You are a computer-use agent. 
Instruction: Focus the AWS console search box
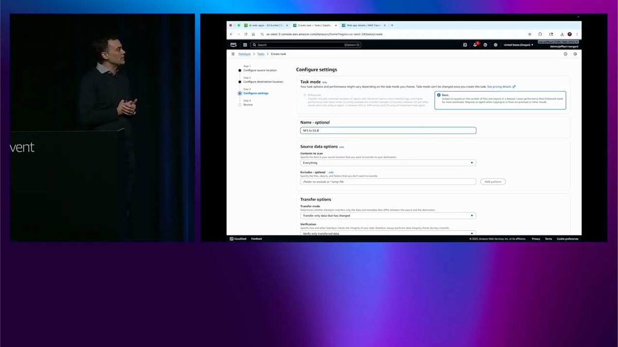(x=306, y=45)
